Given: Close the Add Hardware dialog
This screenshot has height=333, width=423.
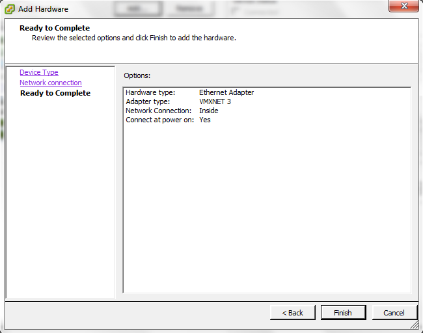Looking at the screenshot, I should (x=403, y=7).
